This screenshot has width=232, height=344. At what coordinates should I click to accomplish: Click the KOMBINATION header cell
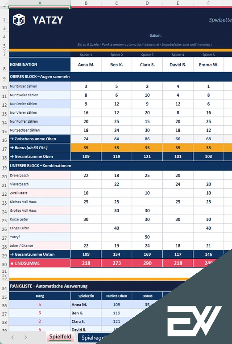[x=40, y=64]
